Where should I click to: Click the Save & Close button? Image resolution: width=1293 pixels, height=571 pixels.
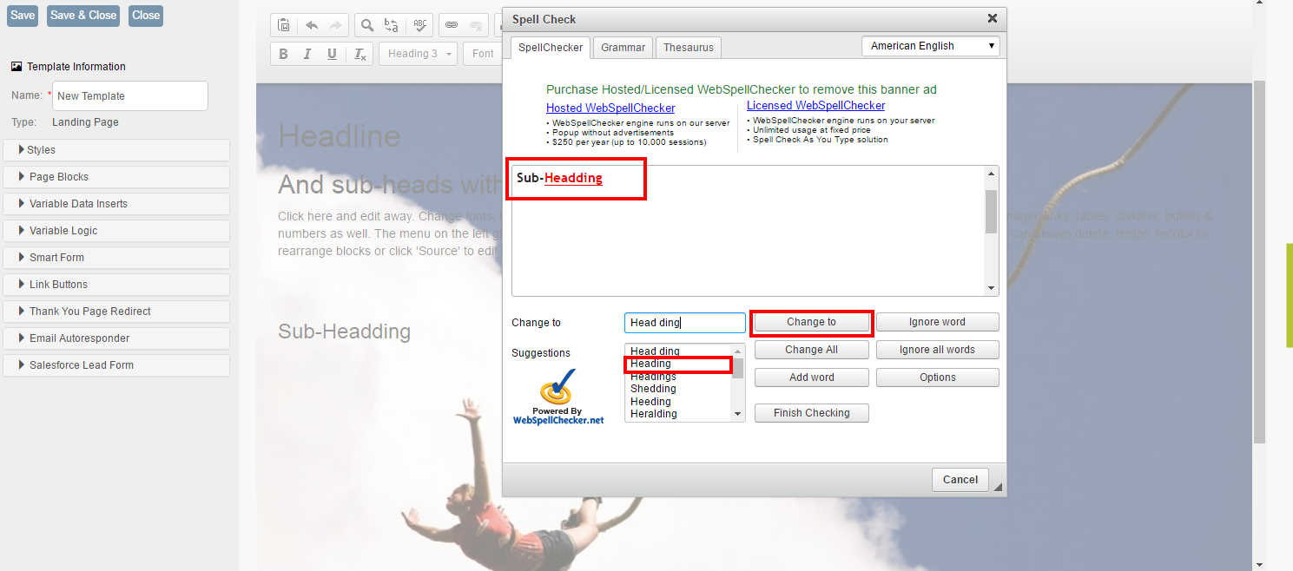pyautogui.click(x=83, y=16)
